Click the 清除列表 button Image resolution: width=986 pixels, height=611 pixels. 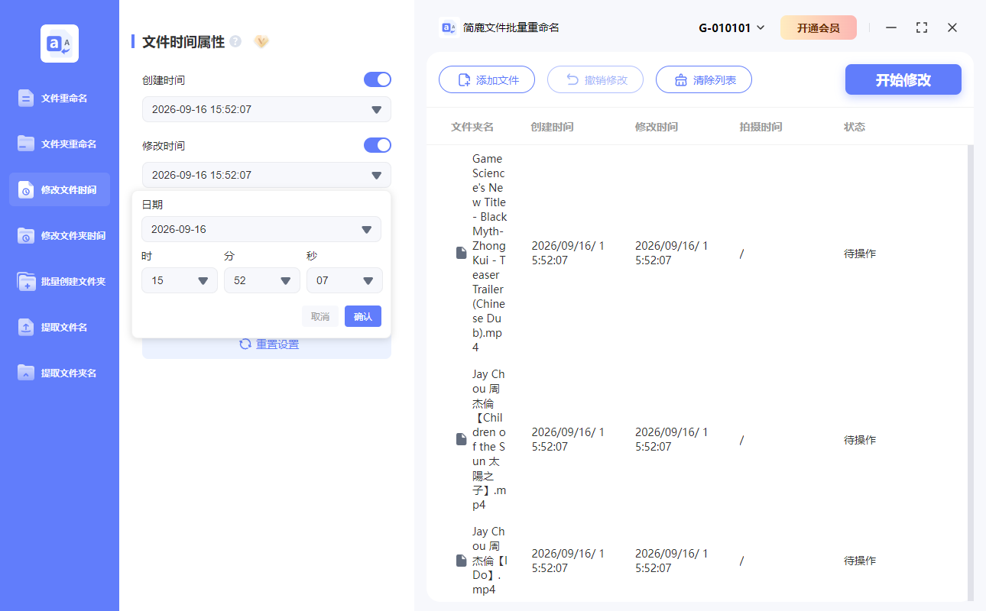coord(704,79)
